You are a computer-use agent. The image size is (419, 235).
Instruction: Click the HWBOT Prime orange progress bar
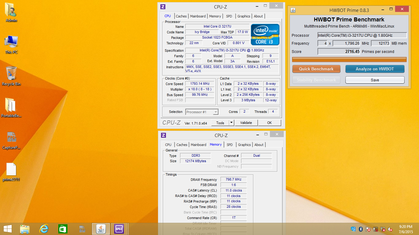click(x=349, y=59)
